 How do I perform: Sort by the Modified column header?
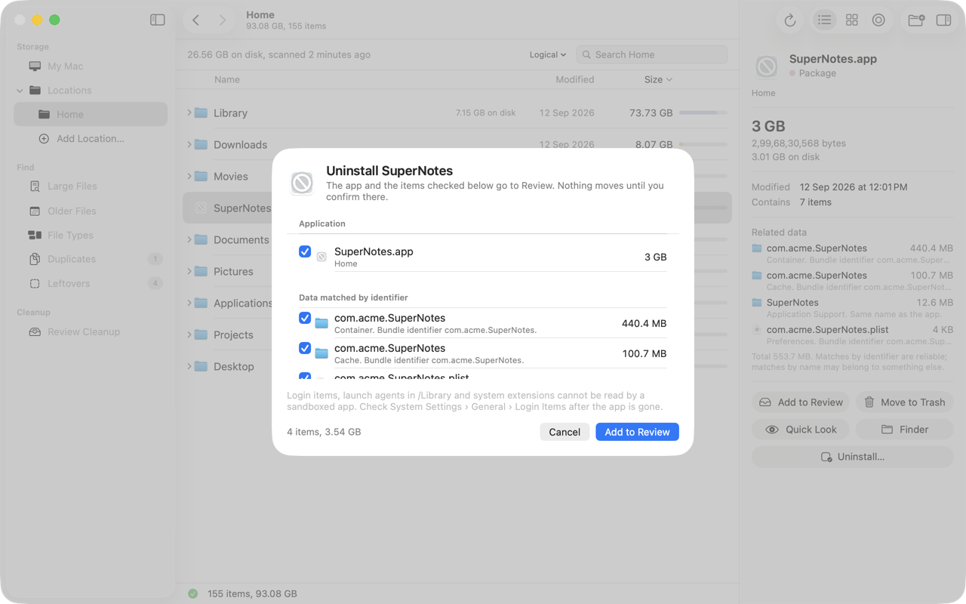[575, 79]
